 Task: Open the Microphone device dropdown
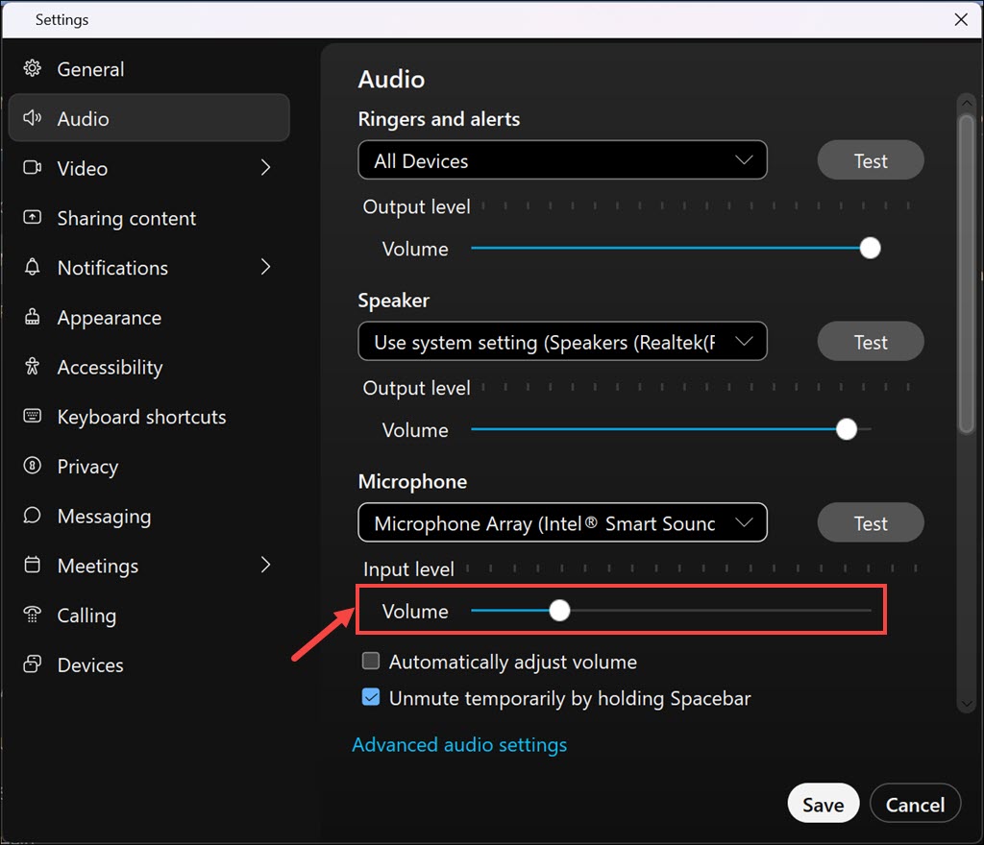pos(562,523)
